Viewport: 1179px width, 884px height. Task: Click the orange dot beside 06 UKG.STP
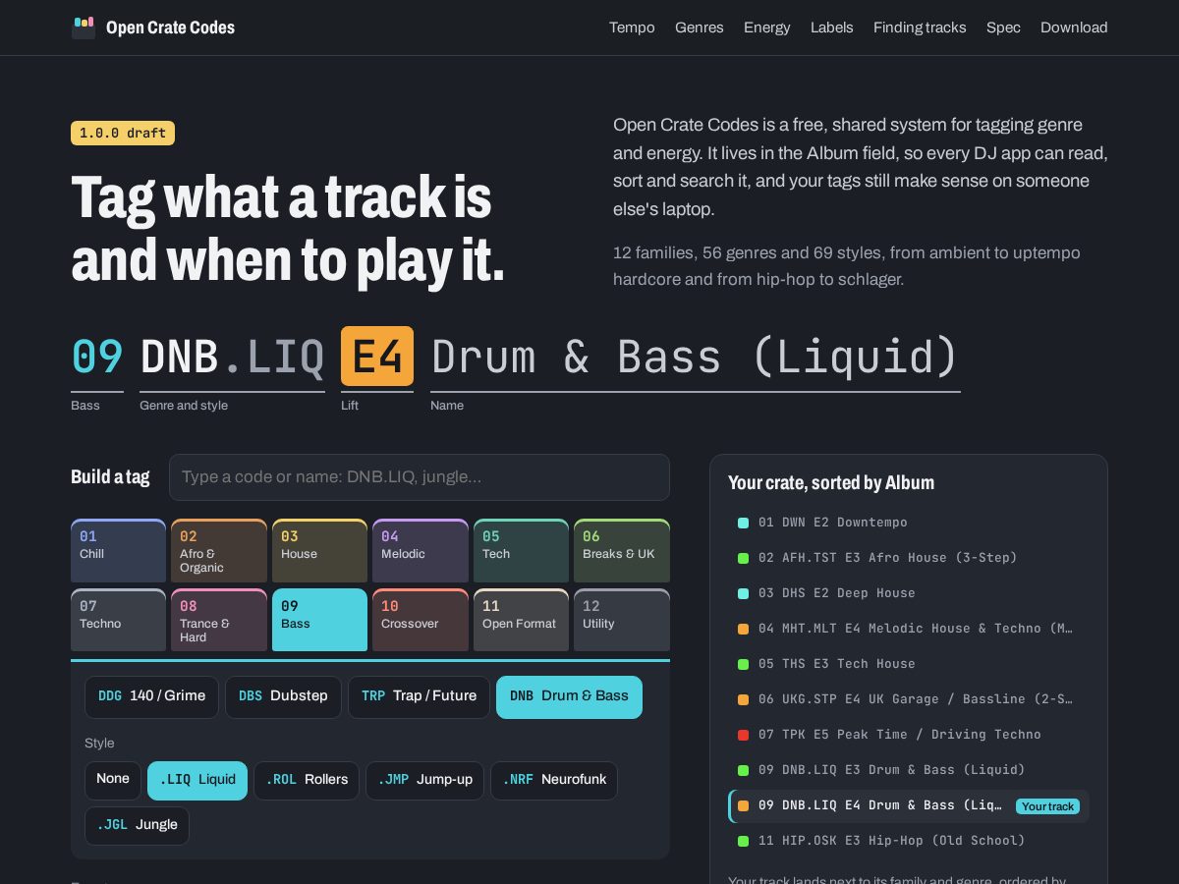(743, 699)
